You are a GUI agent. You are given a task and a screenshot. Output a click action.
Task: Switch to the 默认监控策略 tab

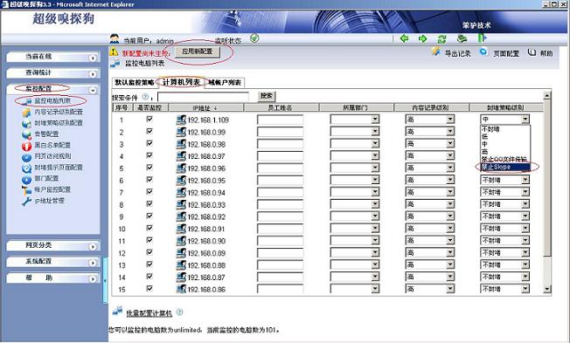tap(134, 83)
